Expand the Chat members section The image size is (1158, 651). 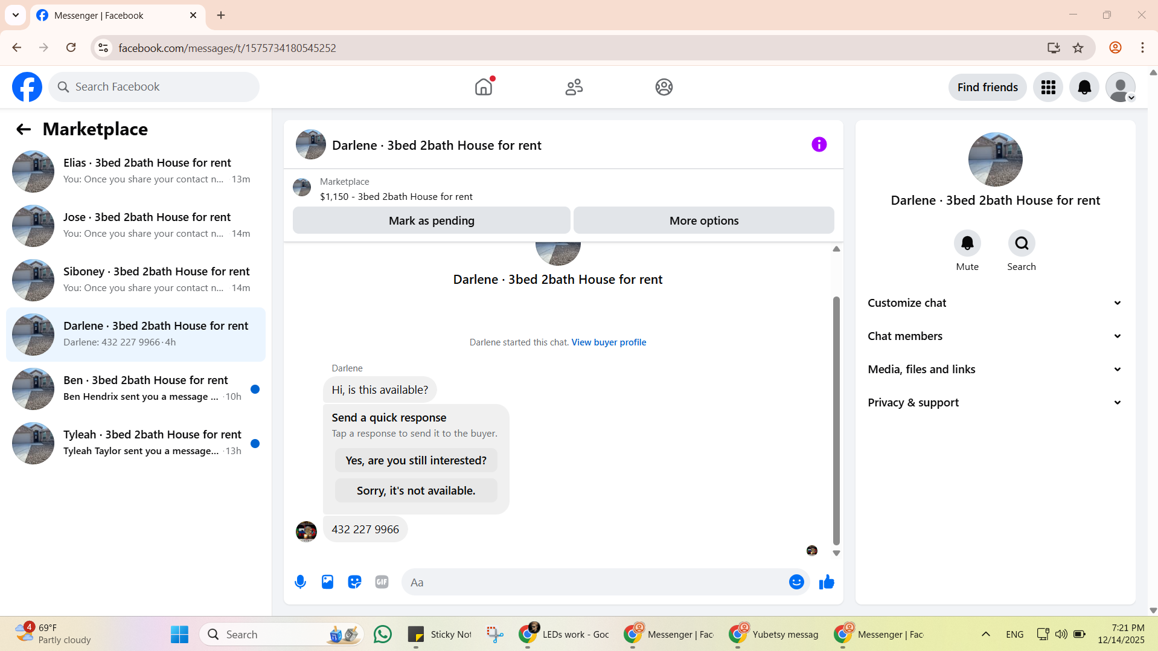point(995,336)
